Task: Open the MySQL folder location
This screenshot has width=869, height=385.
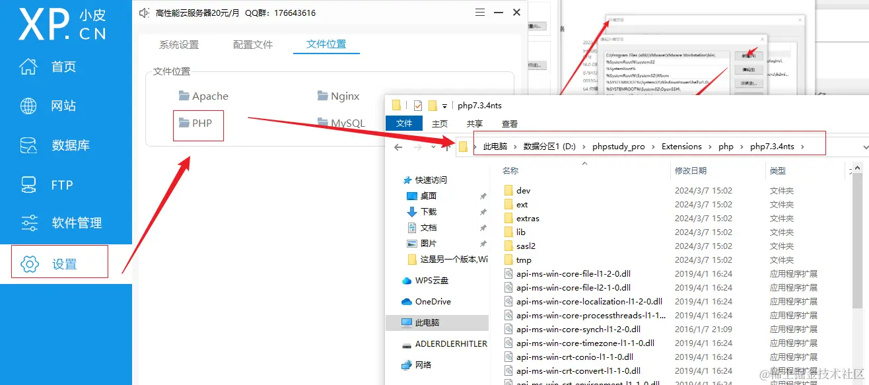Action: 341,123
